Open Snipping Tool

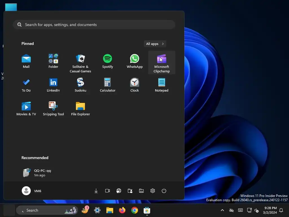pyautogui.click(x=53, y=109)
